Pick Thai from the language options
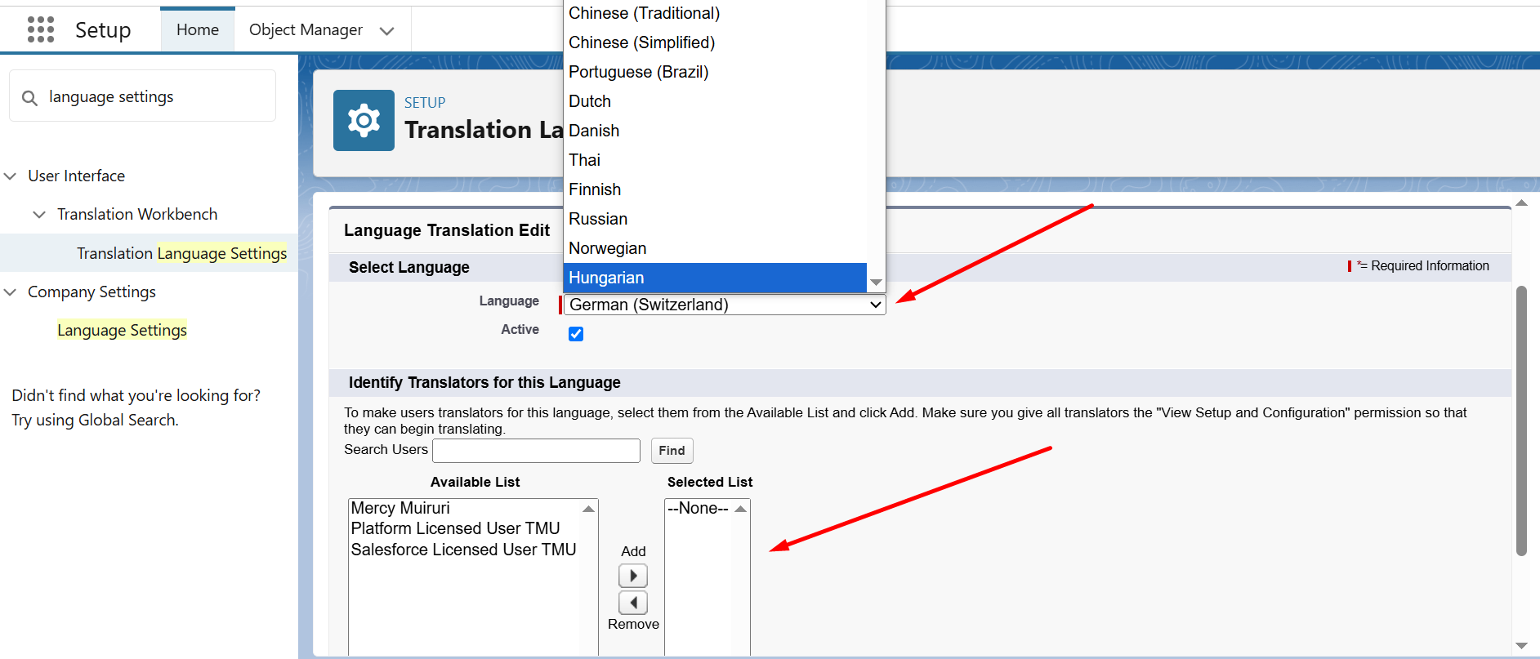This screenshot has width=1540, height=659. 715,160
